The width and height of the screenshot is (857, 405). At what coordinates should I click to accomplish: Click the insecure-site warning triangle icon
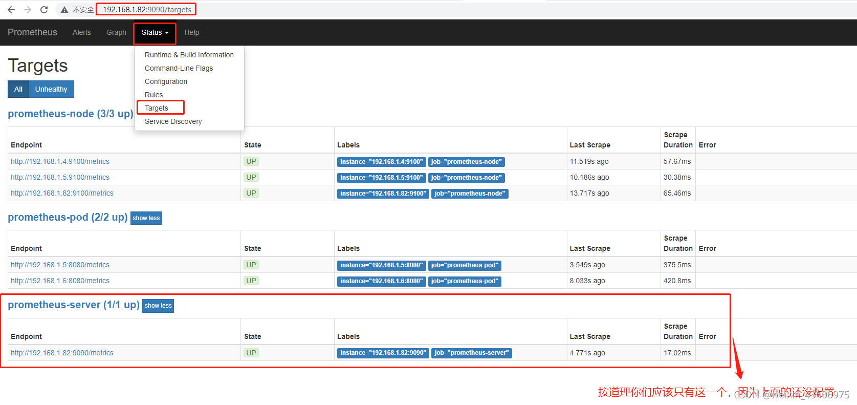click(x=64, y=10)
